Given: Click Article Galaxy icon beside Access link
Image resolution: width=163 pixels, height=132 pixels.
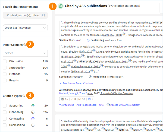Looking at the screenshot, I should 108,105.
